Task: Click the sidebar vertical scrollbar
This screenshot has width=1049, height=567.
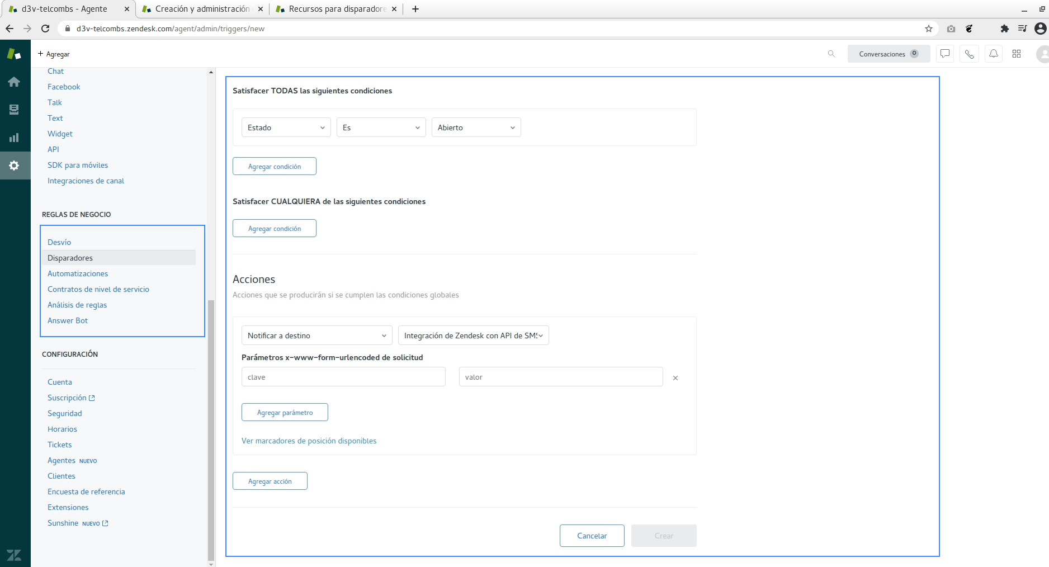Action: [211, 431]
